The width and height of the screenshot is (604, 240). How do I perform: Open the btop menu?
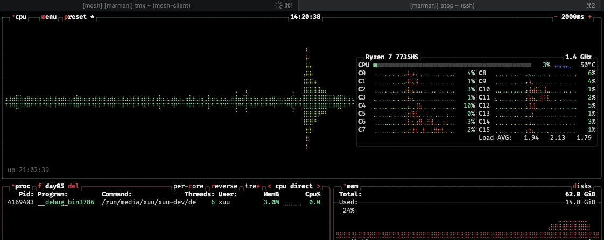tap(48, 17)
